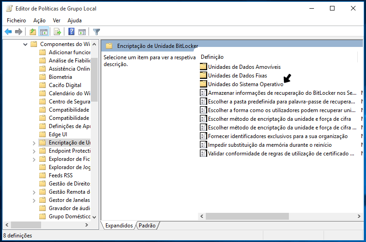366x242 pixels.
Task: Click folder icon of Unidades de Dados Amovíveis
Action: (x=203, y=67)
